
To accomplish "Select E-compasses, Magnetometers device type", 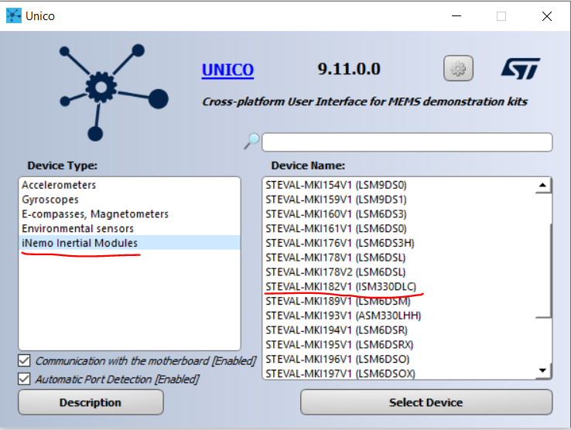I will pos(129,213).
